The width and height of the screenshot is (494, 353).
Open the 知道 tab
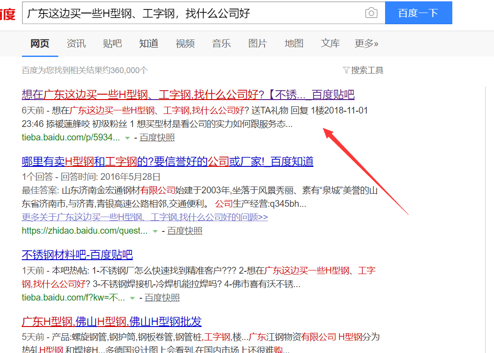pos(149,44)
